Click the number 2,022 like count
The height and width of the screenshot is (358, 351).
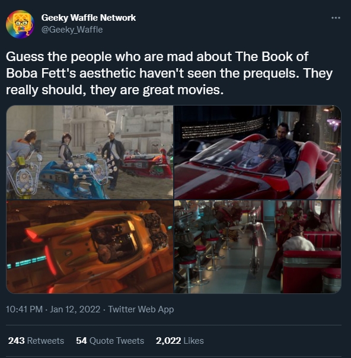168,341
